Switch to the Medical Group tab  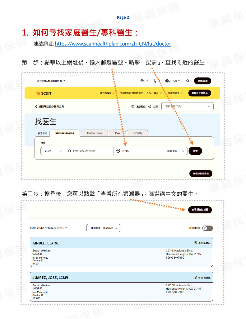pyautogui.click(x=95, y=133)
